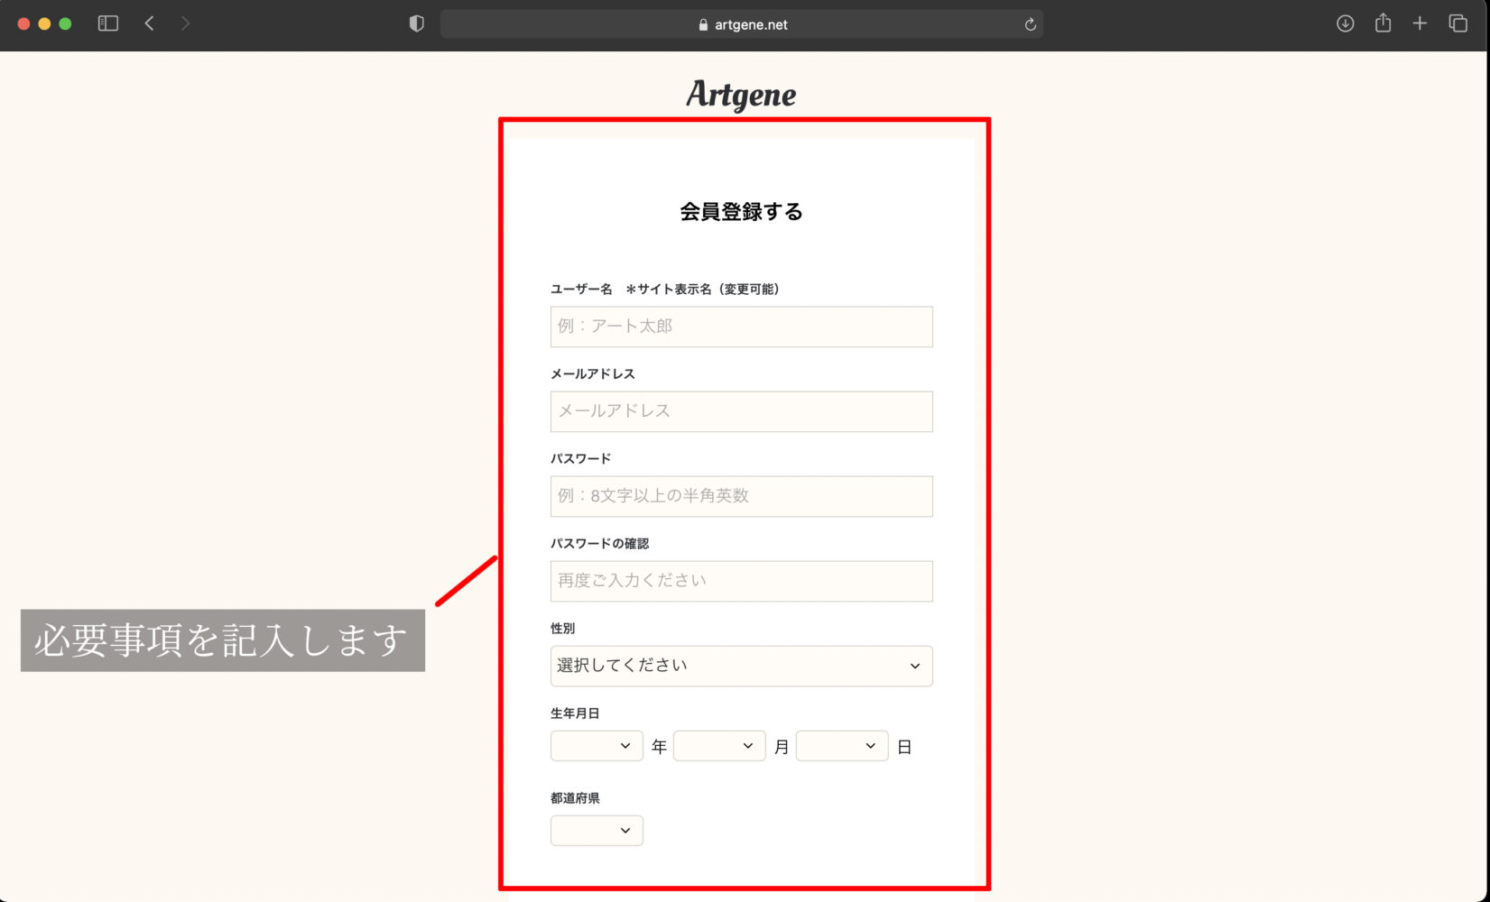This screenshot has width=1490, height=902.
Task: Focus the ユーザー名 input field
Action: click(x=741, y=327)
